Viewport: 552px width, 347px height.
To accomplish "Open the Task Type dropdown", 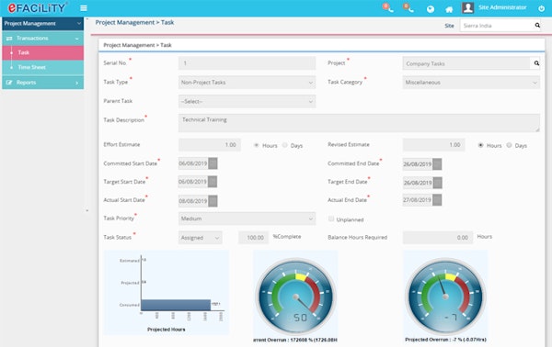I will click(x=247, y=83).
